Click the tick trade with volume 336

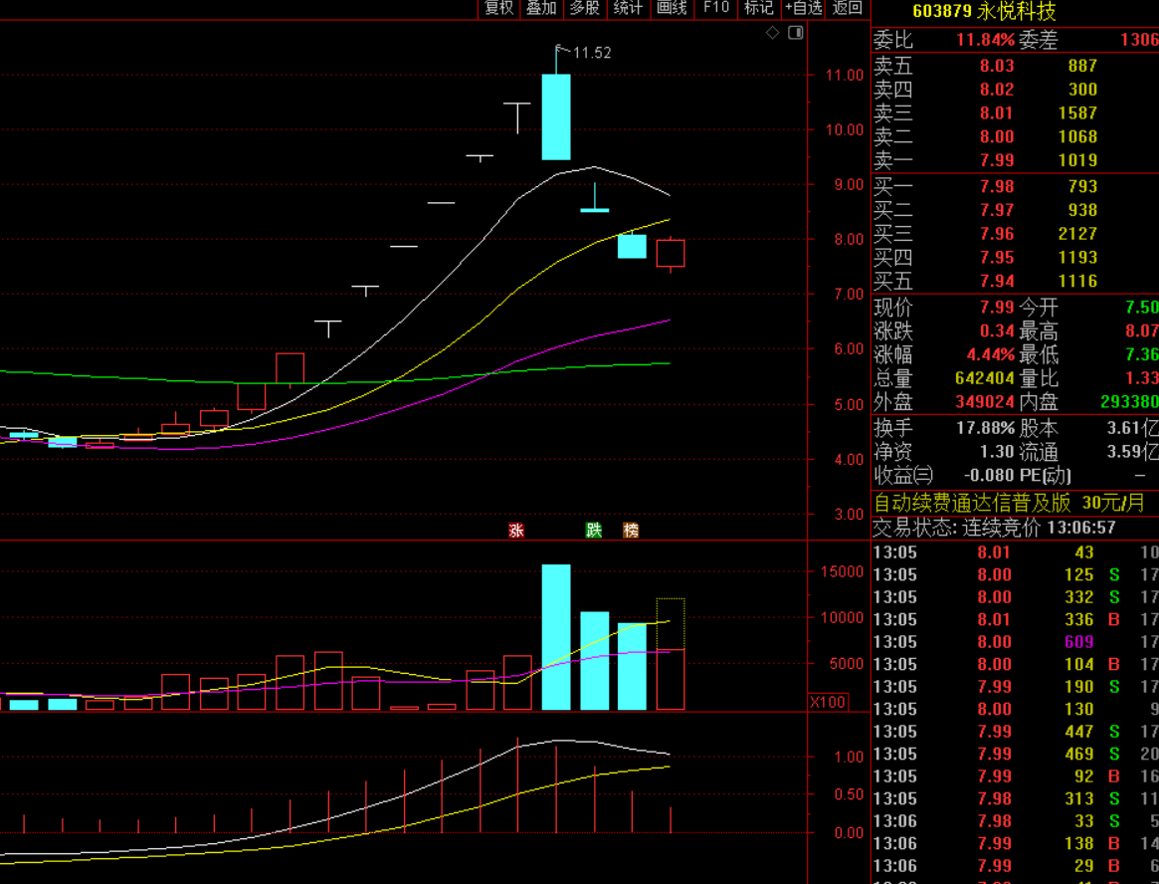(1016, 619)
